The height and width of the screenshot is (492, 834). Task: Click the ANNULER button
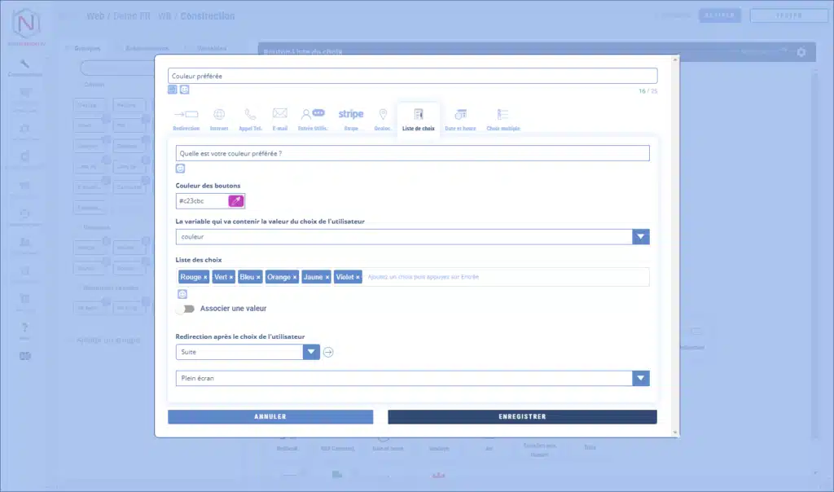[x=270, y=416]
